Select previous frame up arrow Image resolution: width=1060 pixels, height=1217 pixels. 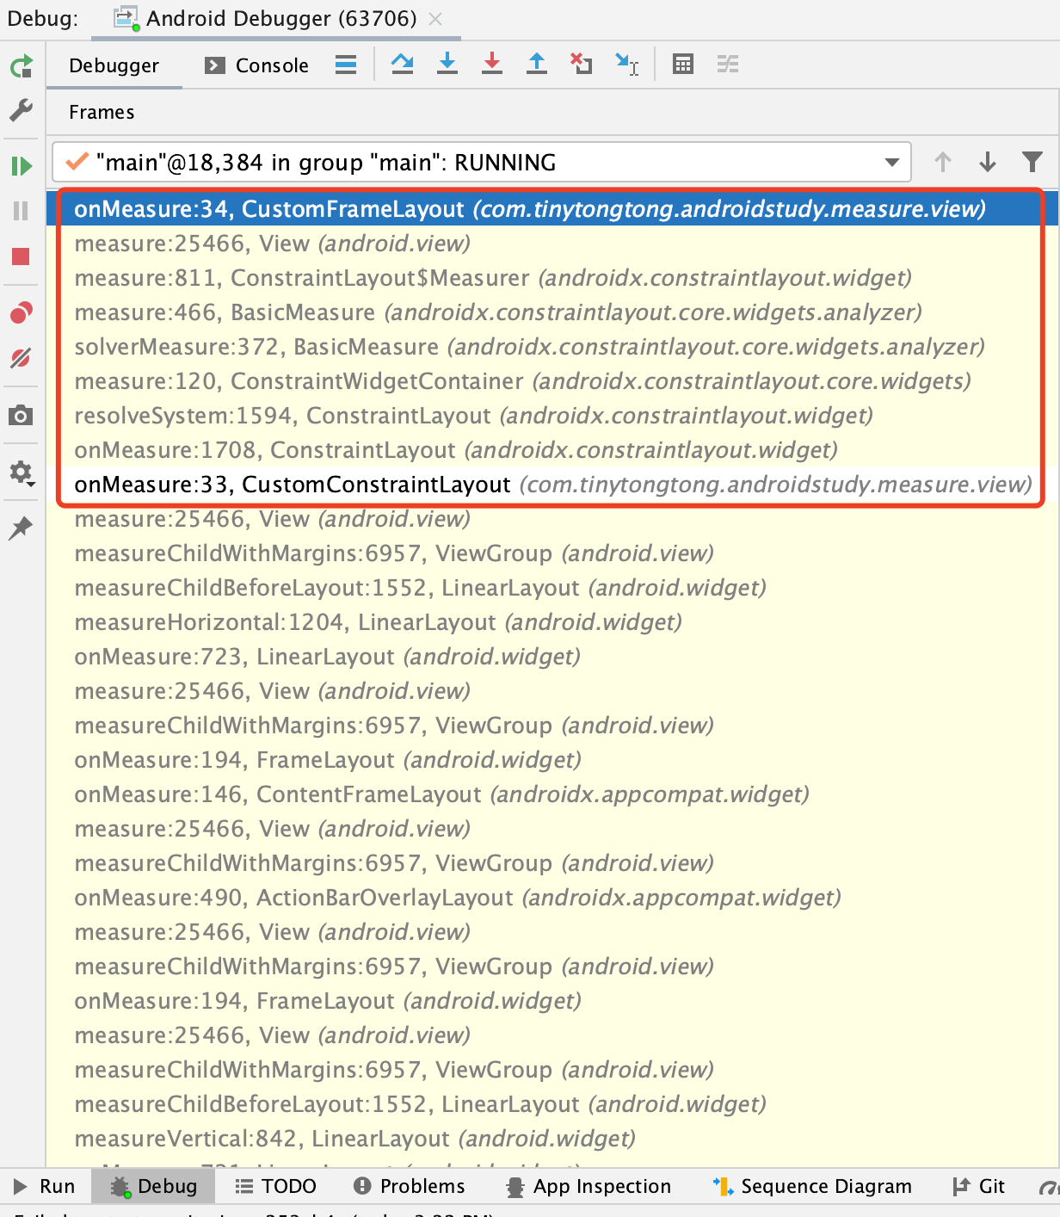coord(943,162)
